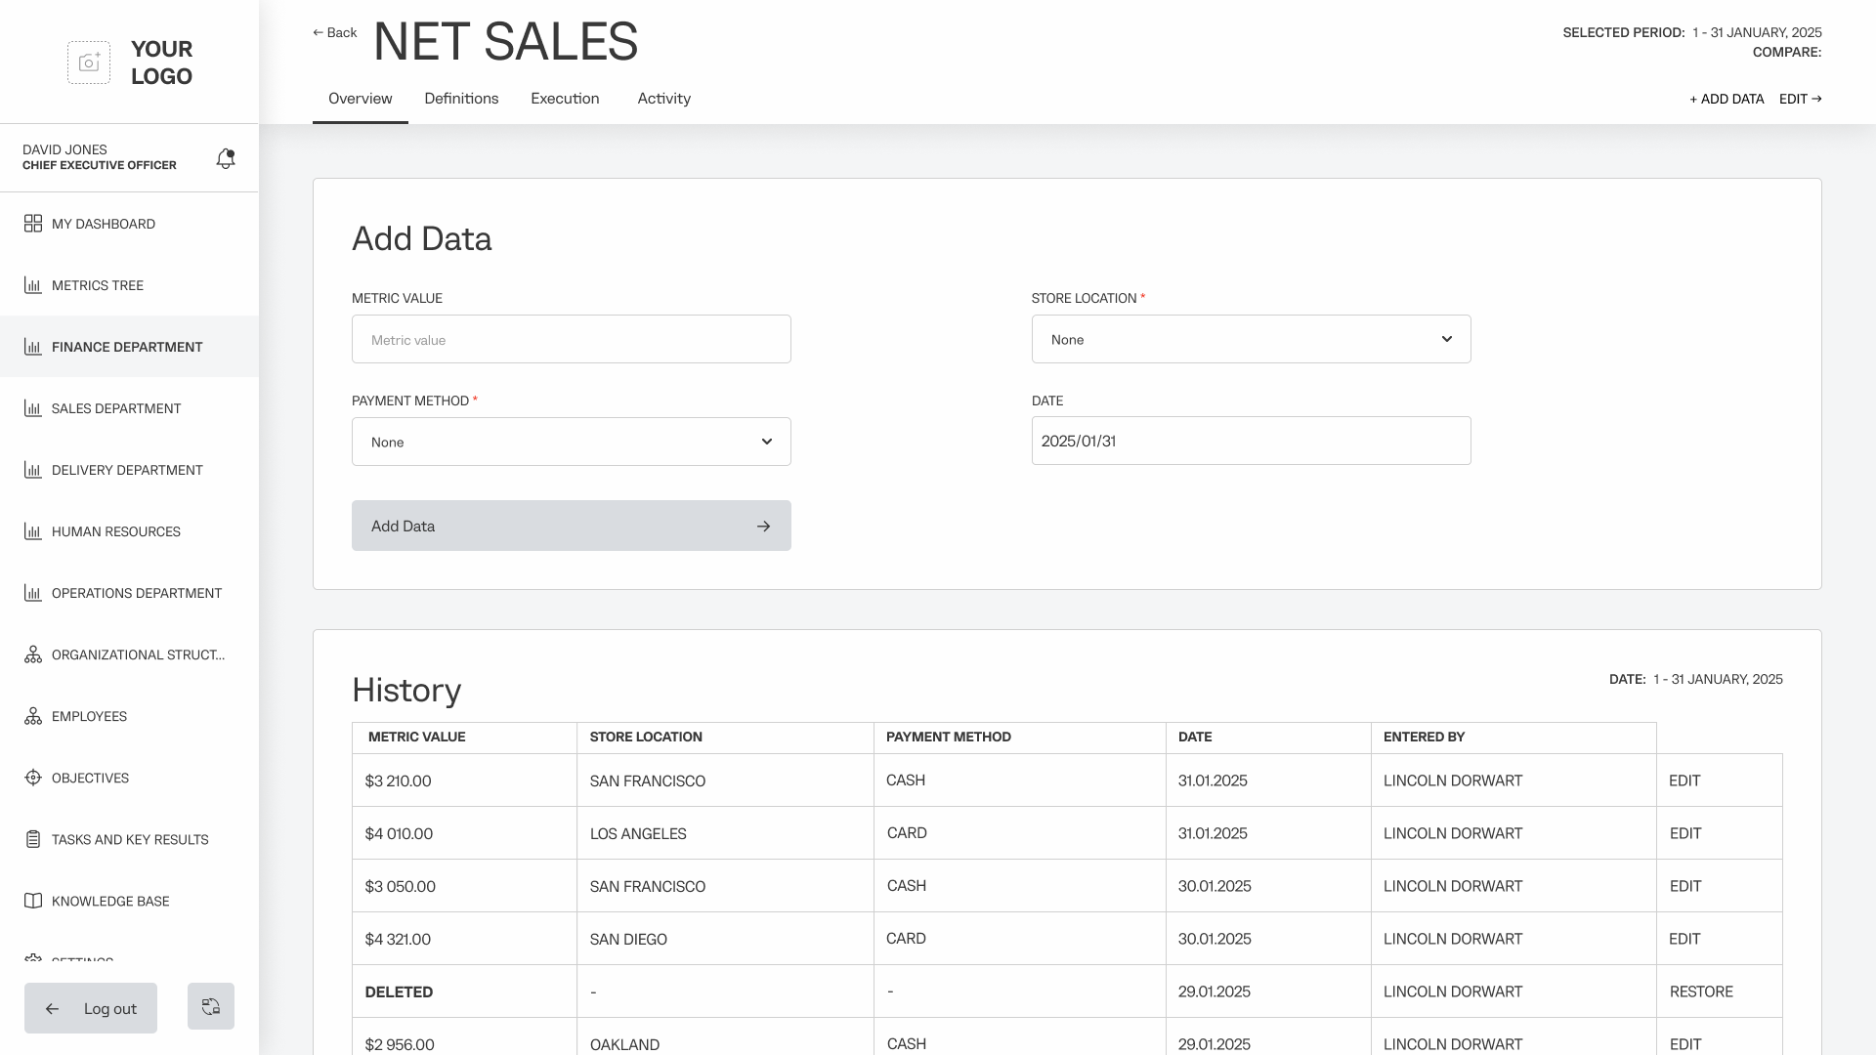
Task: Restore the deleted 29.01.2025 entry
Action: (1700, 992)
